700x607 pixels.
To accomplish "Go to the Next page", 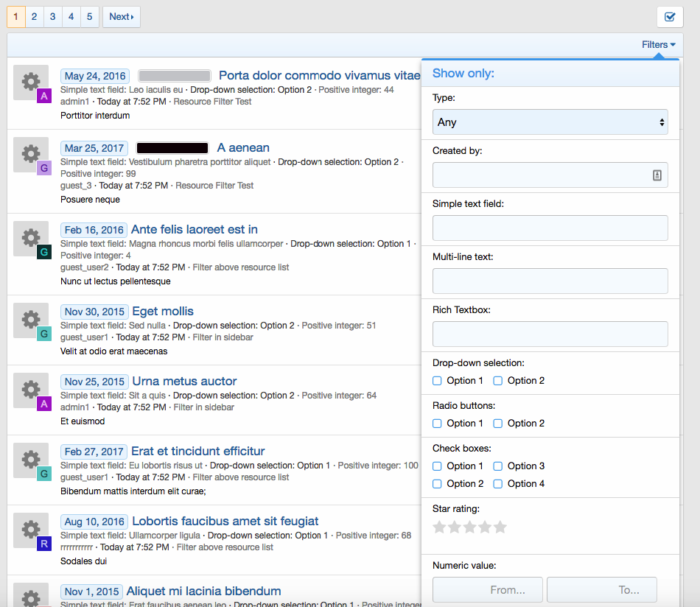I will 121,17.
